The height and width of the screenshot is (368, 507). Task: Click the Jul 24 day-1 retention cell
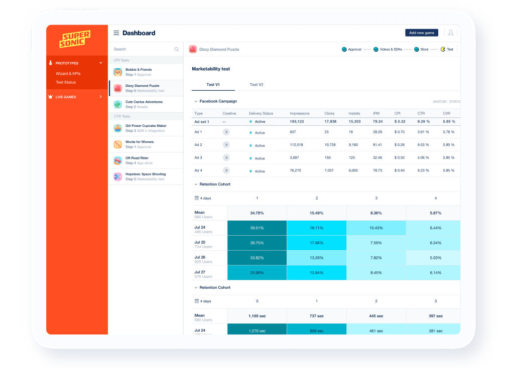(x=257, y=228)
